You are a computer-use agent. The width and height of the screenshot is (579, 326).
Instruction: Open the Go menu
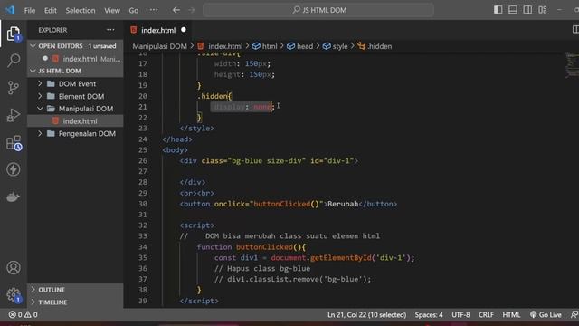pyautogui.click(x=134, y=10)
